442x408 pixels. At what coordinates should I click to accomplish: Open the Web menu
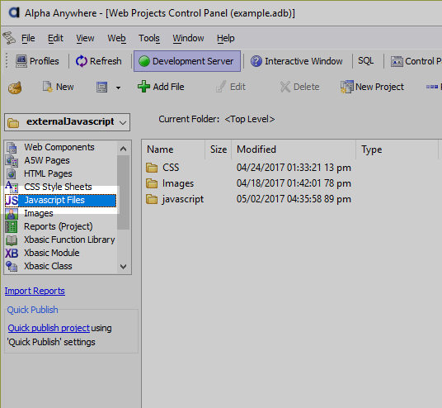coord(116,38)
